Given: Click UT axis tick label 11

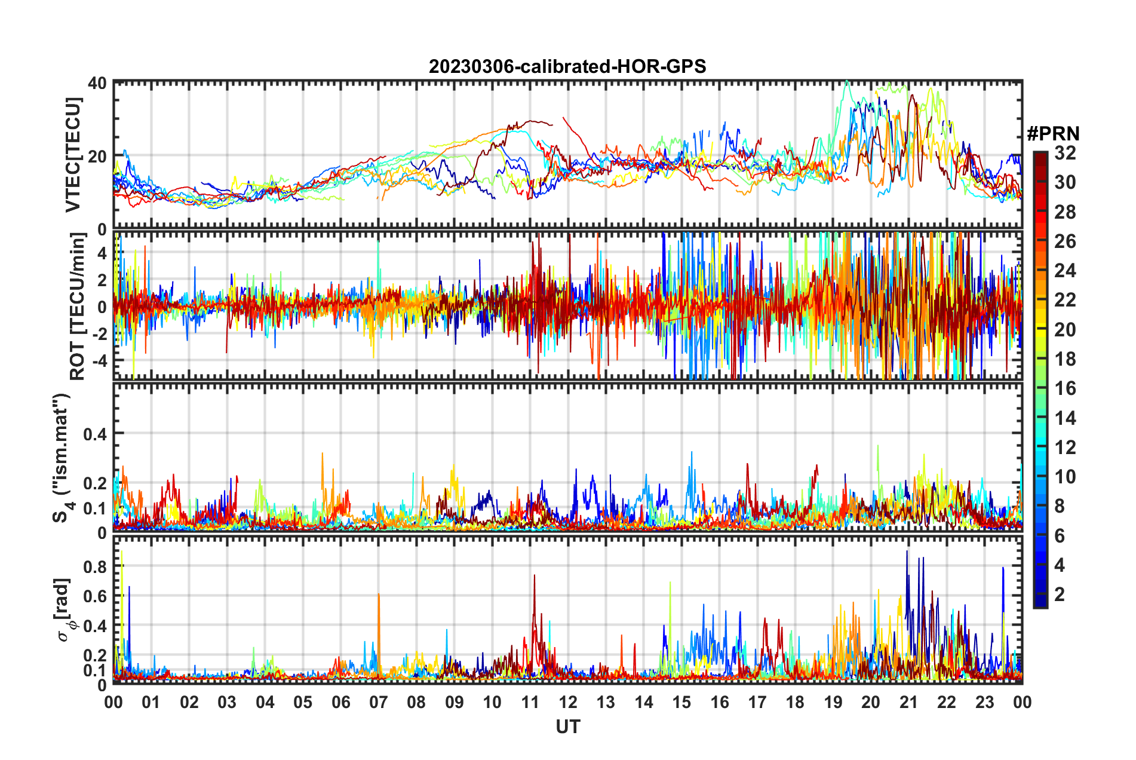Looking at the screenshot, I should click(x=530, y=702).
